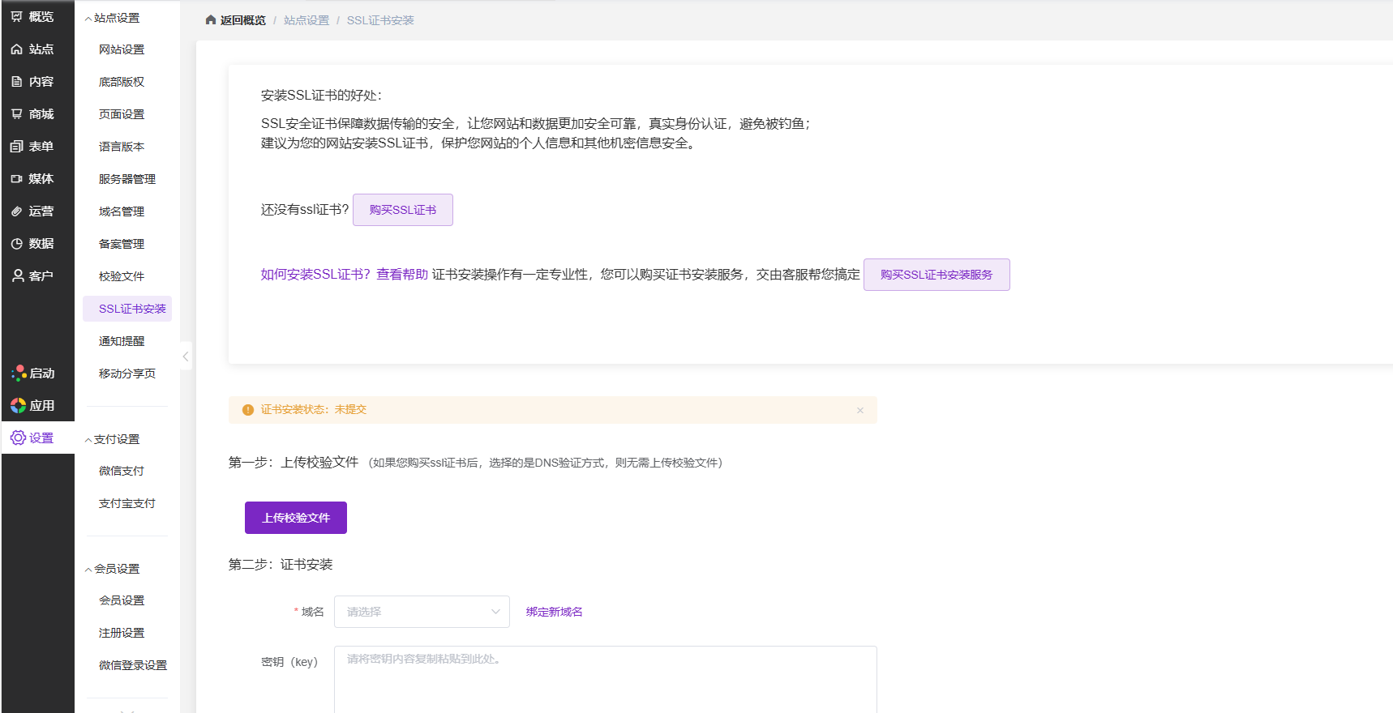Click the 上传校验文件 button
The image size is (1393, 713).
click(296, 518)
